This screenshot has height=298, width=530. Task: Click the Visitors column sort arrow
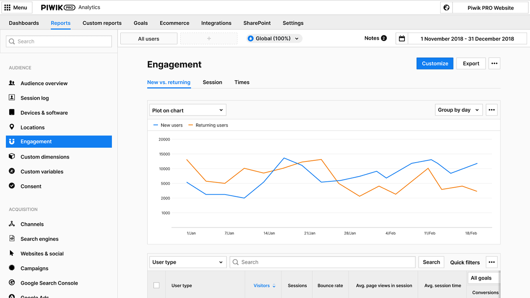click(x=274, y=286)
